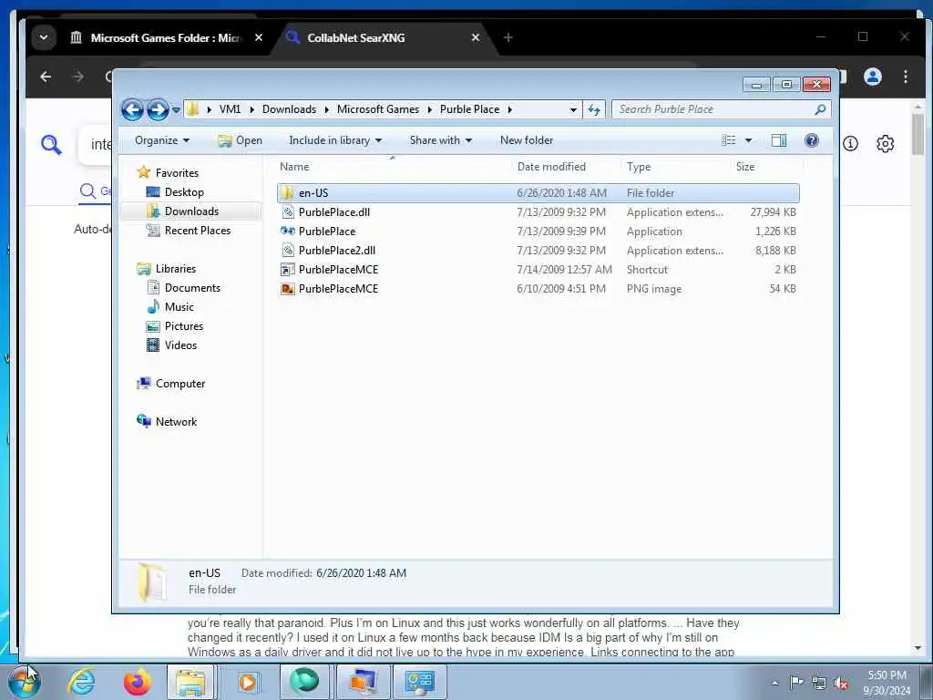Select Downloads in the breadcrumb path
The image size is (933, 700).
pyautogui.click(x=289, y=109)
